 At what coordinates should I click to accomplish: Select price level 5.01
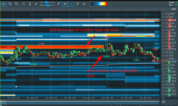[x=165, y=46]
